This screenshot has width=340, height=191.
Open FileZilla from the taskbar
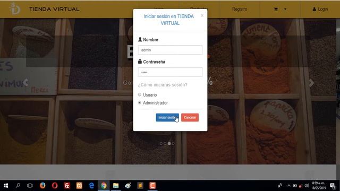click(67, 186)
